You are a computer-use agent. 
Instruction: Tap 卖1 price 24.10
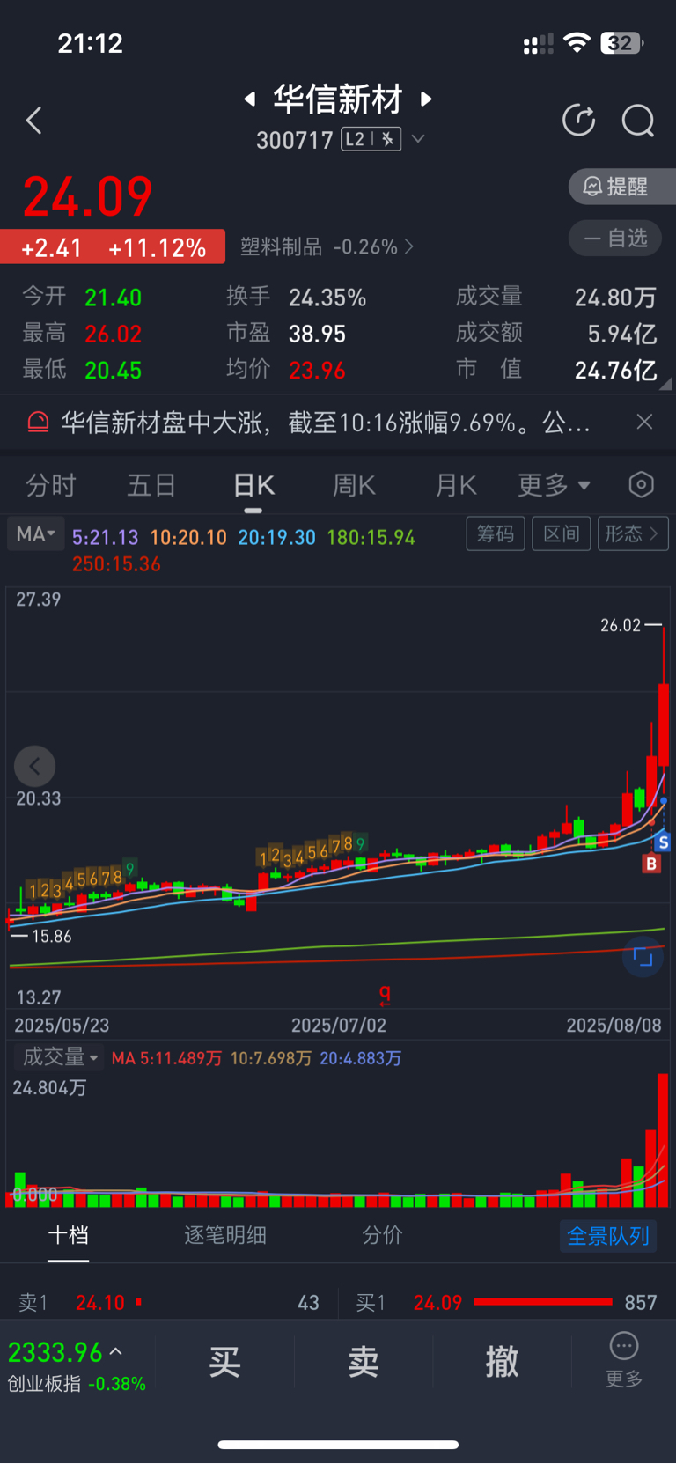click(100, 1302)
